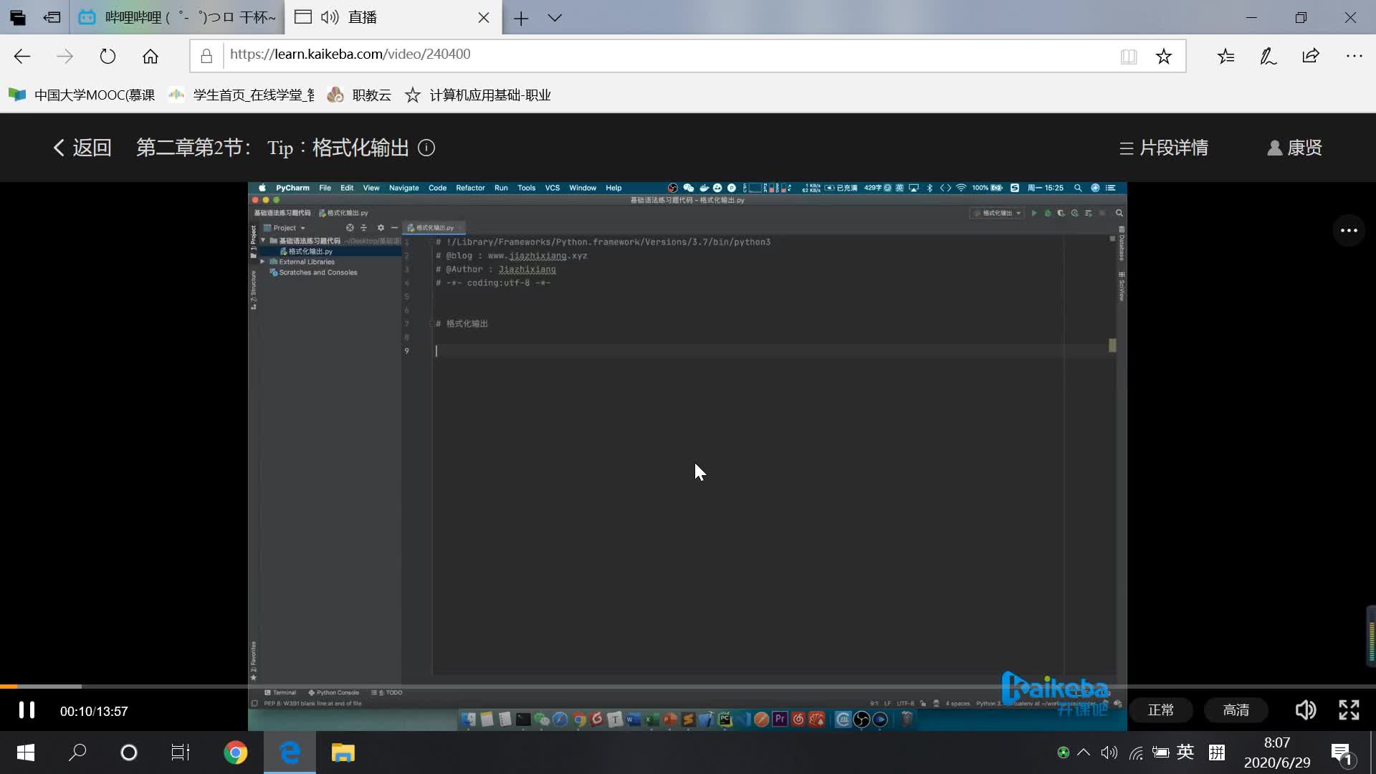Open the favorites hub icon
Screen dimensions: 1376x774
tap(1225, 57)
